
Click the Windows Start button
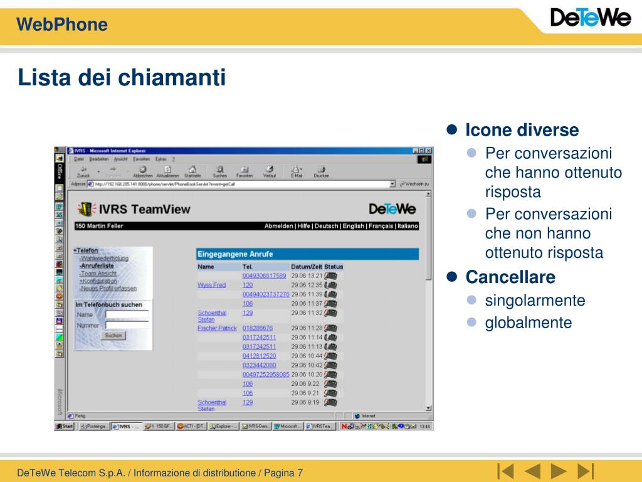[x=65, y=426]
